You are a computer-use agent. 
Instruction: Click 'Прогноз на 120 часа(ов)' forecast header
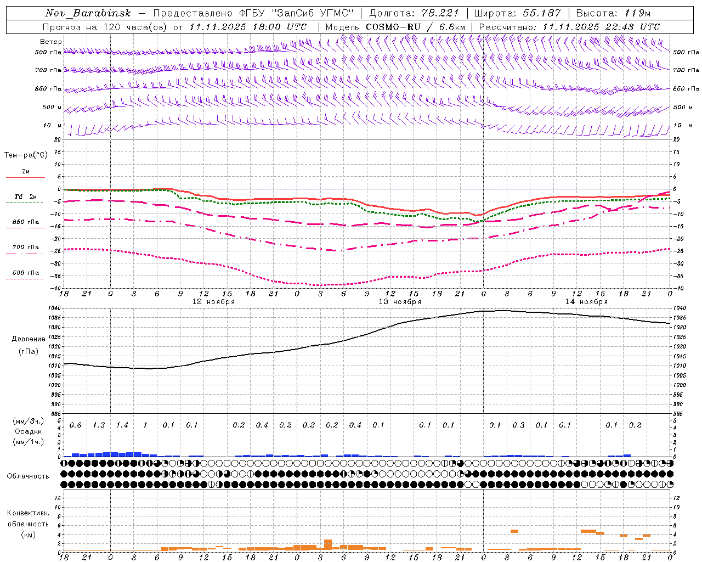click(104, 27)
